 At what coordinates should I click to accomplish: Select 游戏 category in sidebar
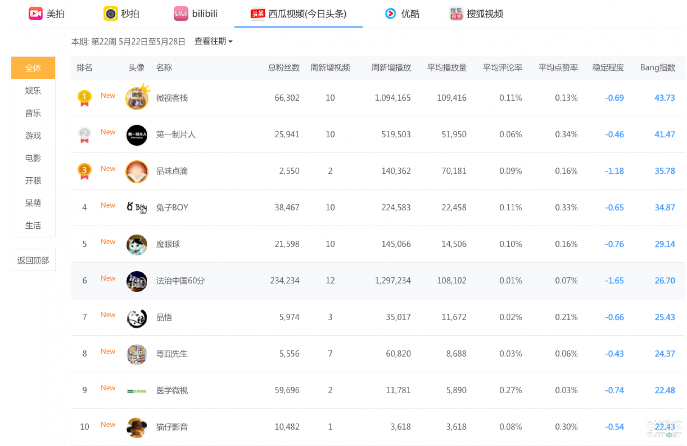pyautogui.click(x=33, y=135)
